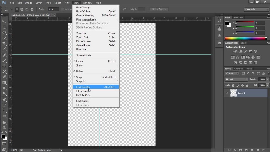Open the Essentials workspace dropdown
270x152 pixels.
click(x=256, y=9)
